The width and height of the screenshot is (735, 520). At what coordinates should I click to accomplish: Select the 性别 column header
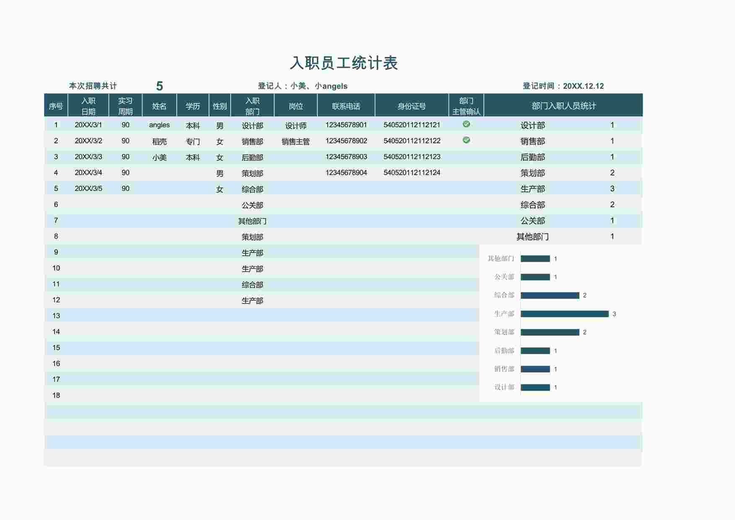tap(220, 106)
